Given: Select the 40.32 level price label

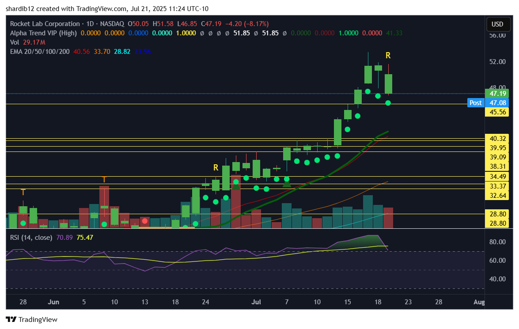Looking at the screenshot, I should (497, 138).
